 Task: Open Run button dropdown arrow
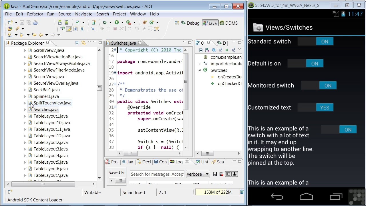pyautogui.click(x=122, y=22)
